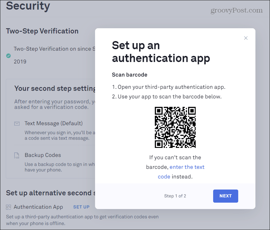Click the Authentication App grid icon
This screenshot has height=230, width=270.
(x=8, y=207)
